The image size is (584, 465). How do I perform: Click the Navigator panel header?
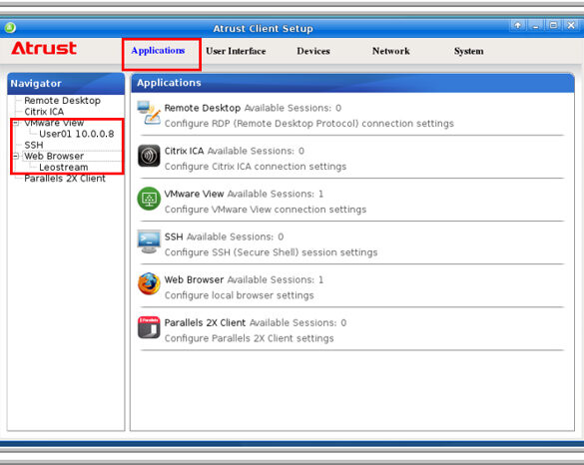[x=66, y=84]
